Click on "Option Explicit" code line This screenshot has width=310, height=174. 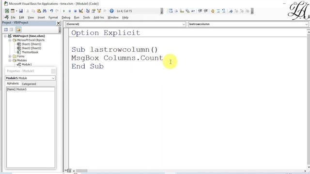pyautogui.click(x=106, y=33)
